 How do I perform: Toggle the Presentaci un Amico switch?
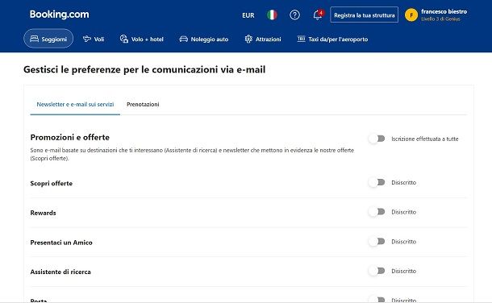click(x=377, y=241)
